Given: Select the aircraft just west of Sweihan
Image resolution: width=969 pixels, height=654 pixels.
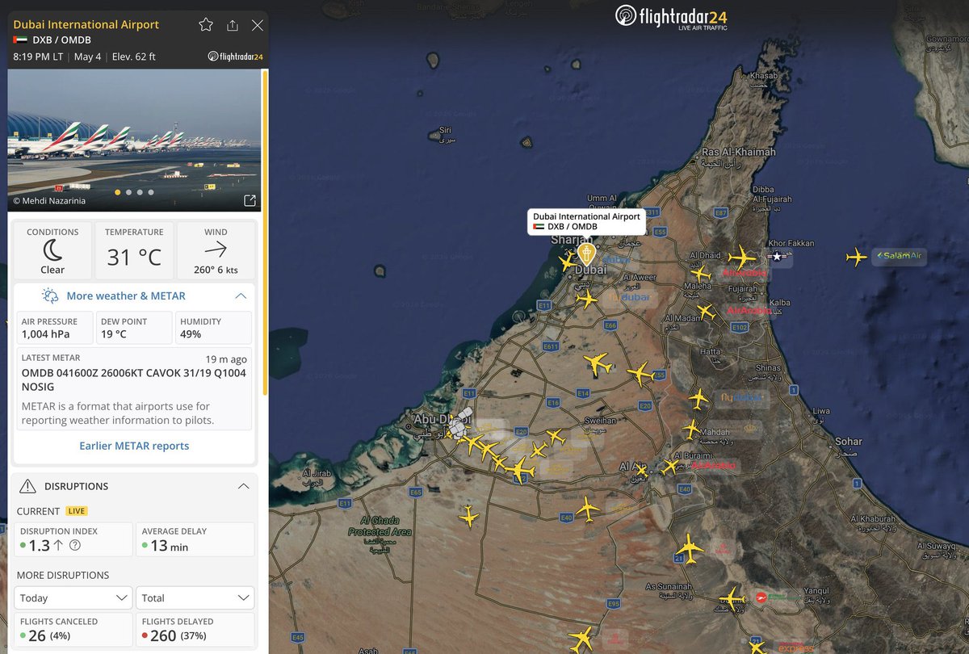Looking at the screenshot, I should [555, 437].
